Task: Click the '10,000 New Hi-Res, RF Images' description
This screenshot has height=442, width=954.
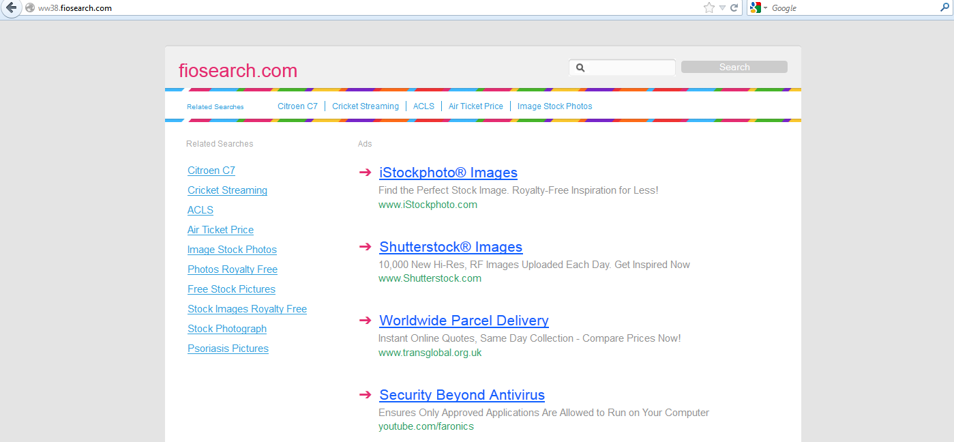Action: click(x=534, y=265)
